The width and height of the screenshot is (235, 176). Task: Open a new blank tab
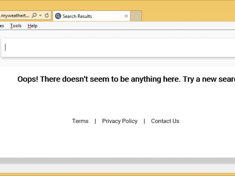(x=136, y=16)
